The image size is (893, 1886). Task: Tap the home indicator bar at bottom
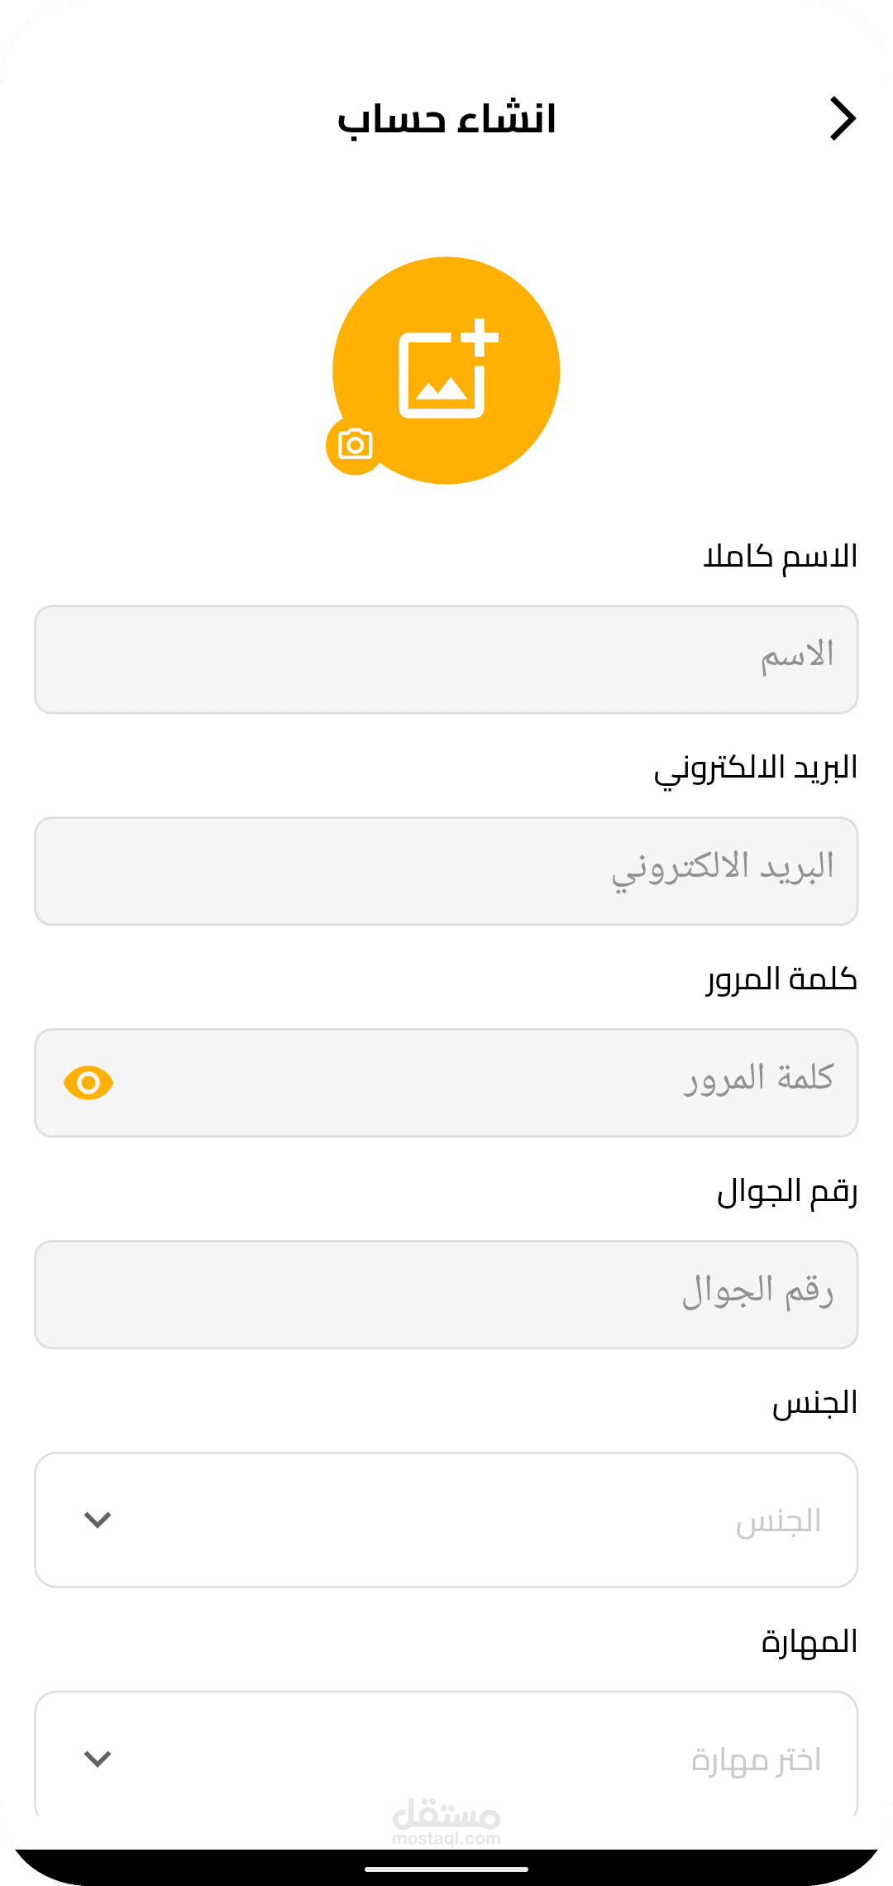point(446,1869)
